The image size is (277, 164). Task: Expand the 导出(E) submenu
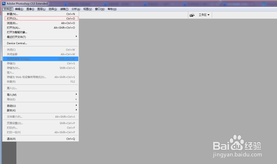41,99
